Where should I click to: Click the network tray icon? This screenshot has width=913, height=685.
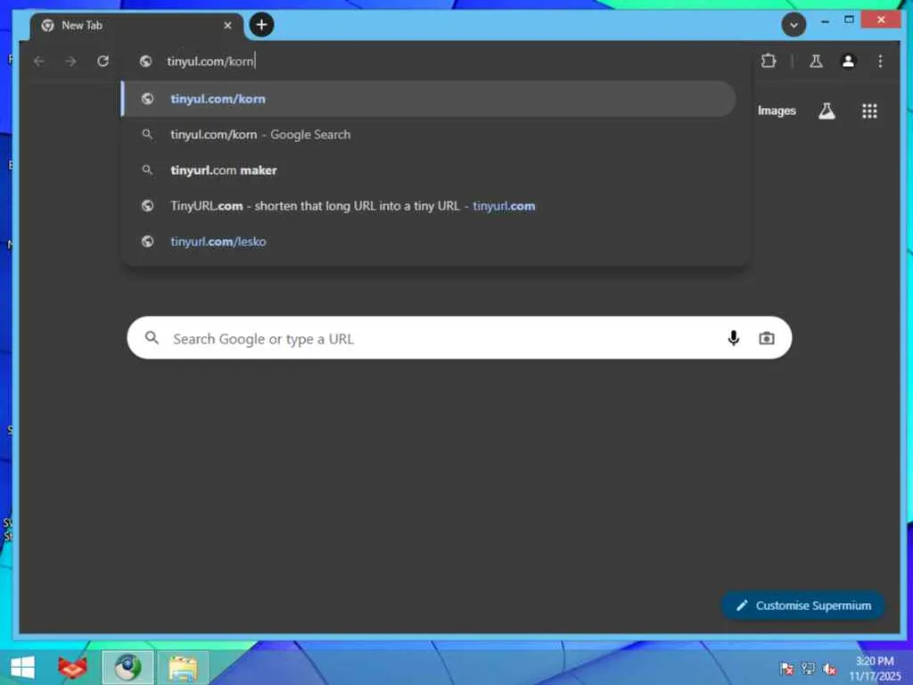pyautogui.click(x=808, y=669)
